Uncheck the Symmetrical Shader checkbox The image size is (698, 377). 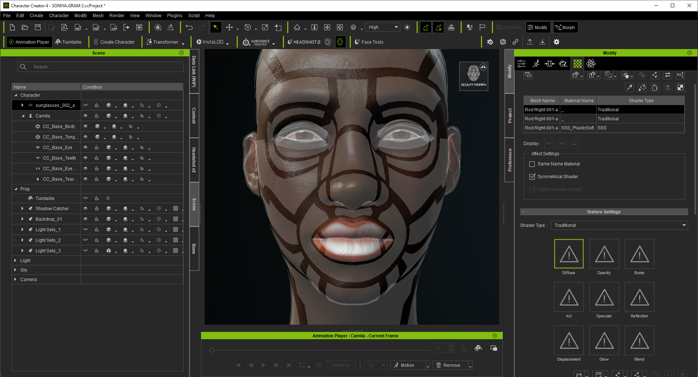coord(532,177)
